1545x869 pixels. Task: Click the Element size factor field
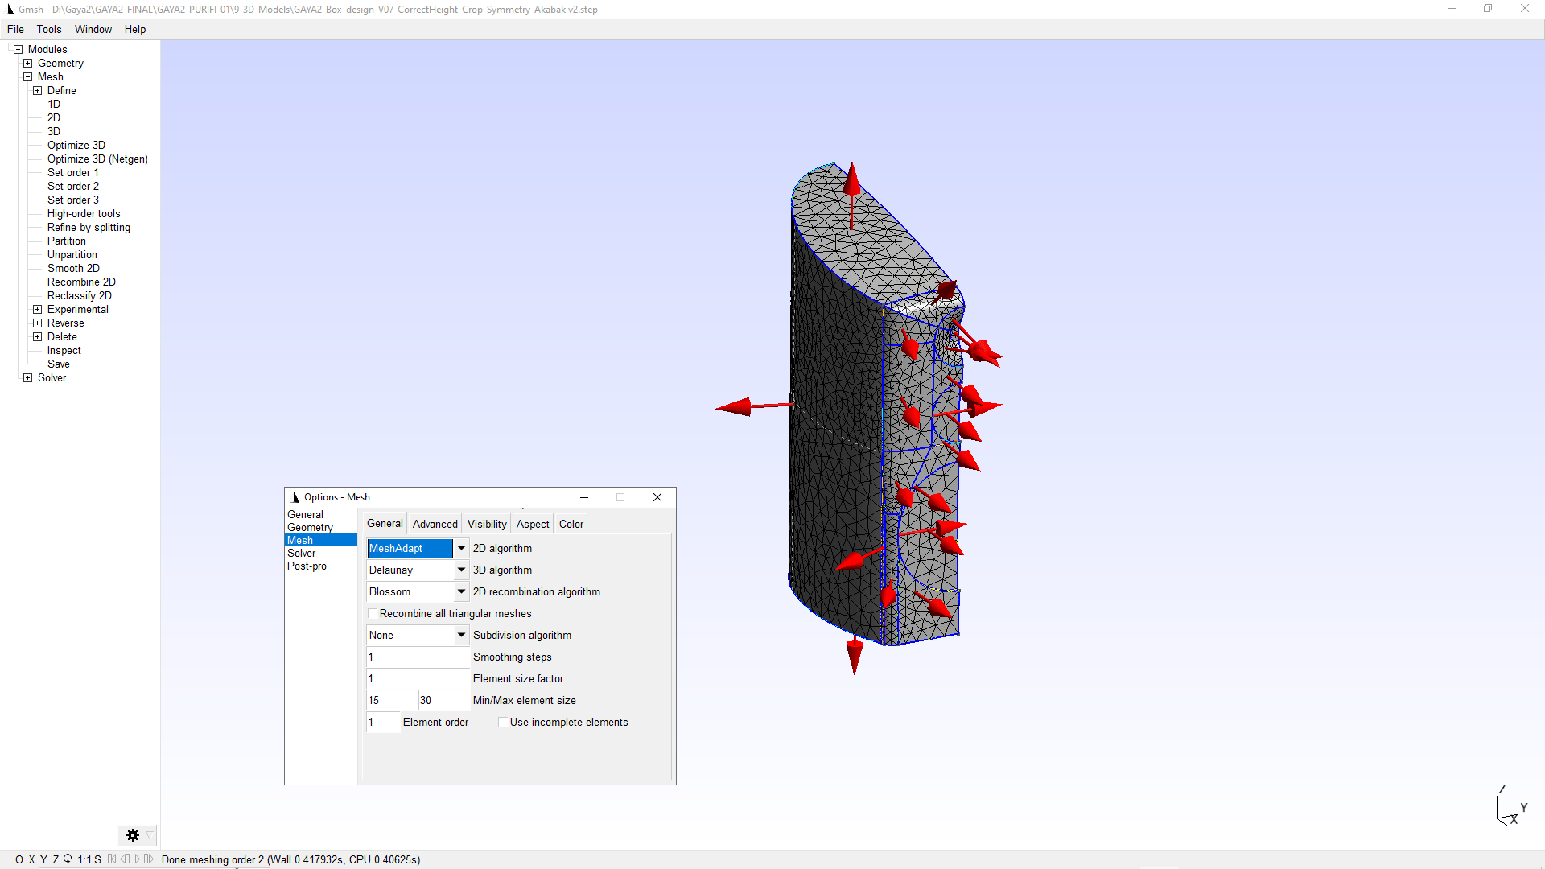coord(418,678)
